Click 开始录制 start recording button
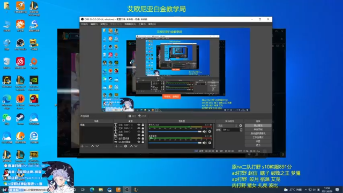343x193 pixels. tap(258, 130)
